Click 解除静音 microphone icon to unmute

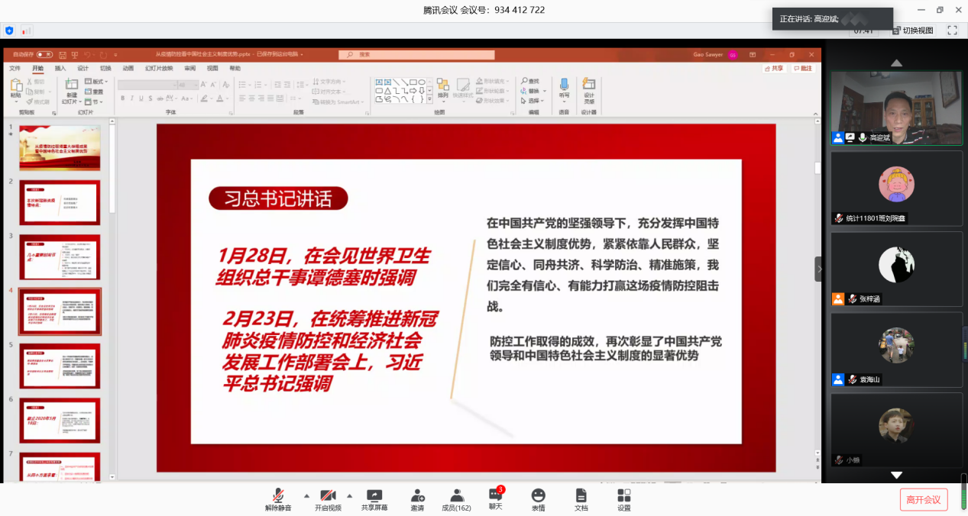pyautogui.click(x=278, y=496)
